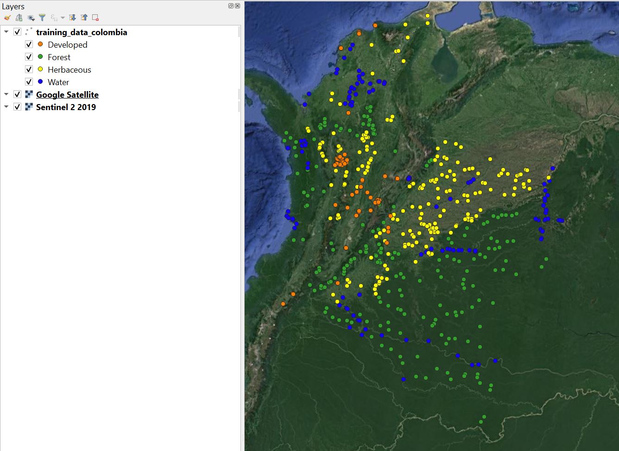Close the Layers panel
The width and height of the screenshot is (619, 451).
point(237,6)
